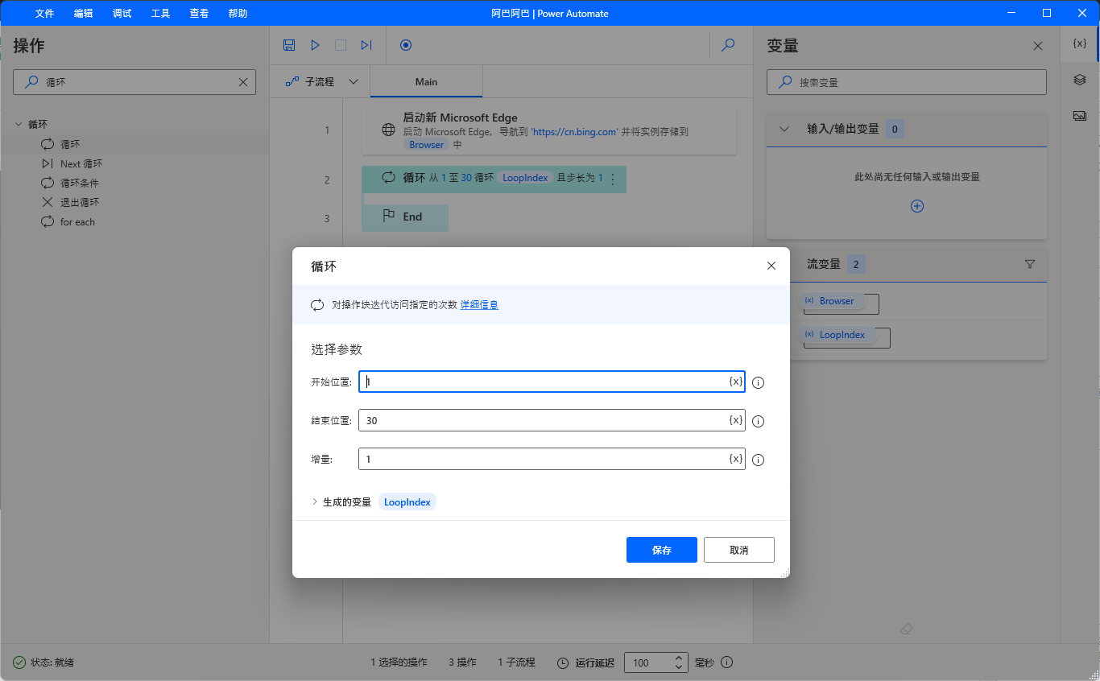
Task: Start the recorder icon in toolbar
Action: coord(406,45)
